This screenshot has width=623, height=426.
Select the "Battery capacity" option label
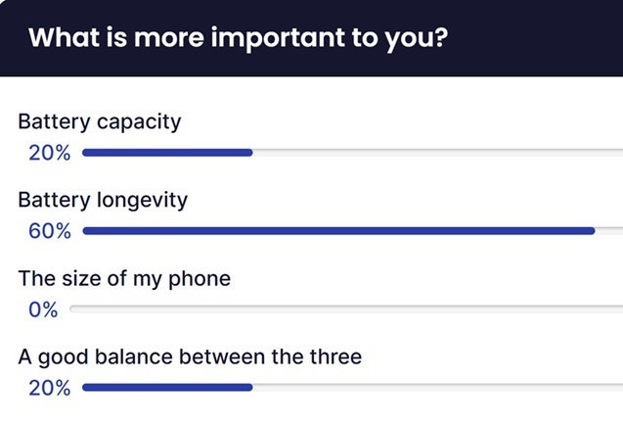100,121
